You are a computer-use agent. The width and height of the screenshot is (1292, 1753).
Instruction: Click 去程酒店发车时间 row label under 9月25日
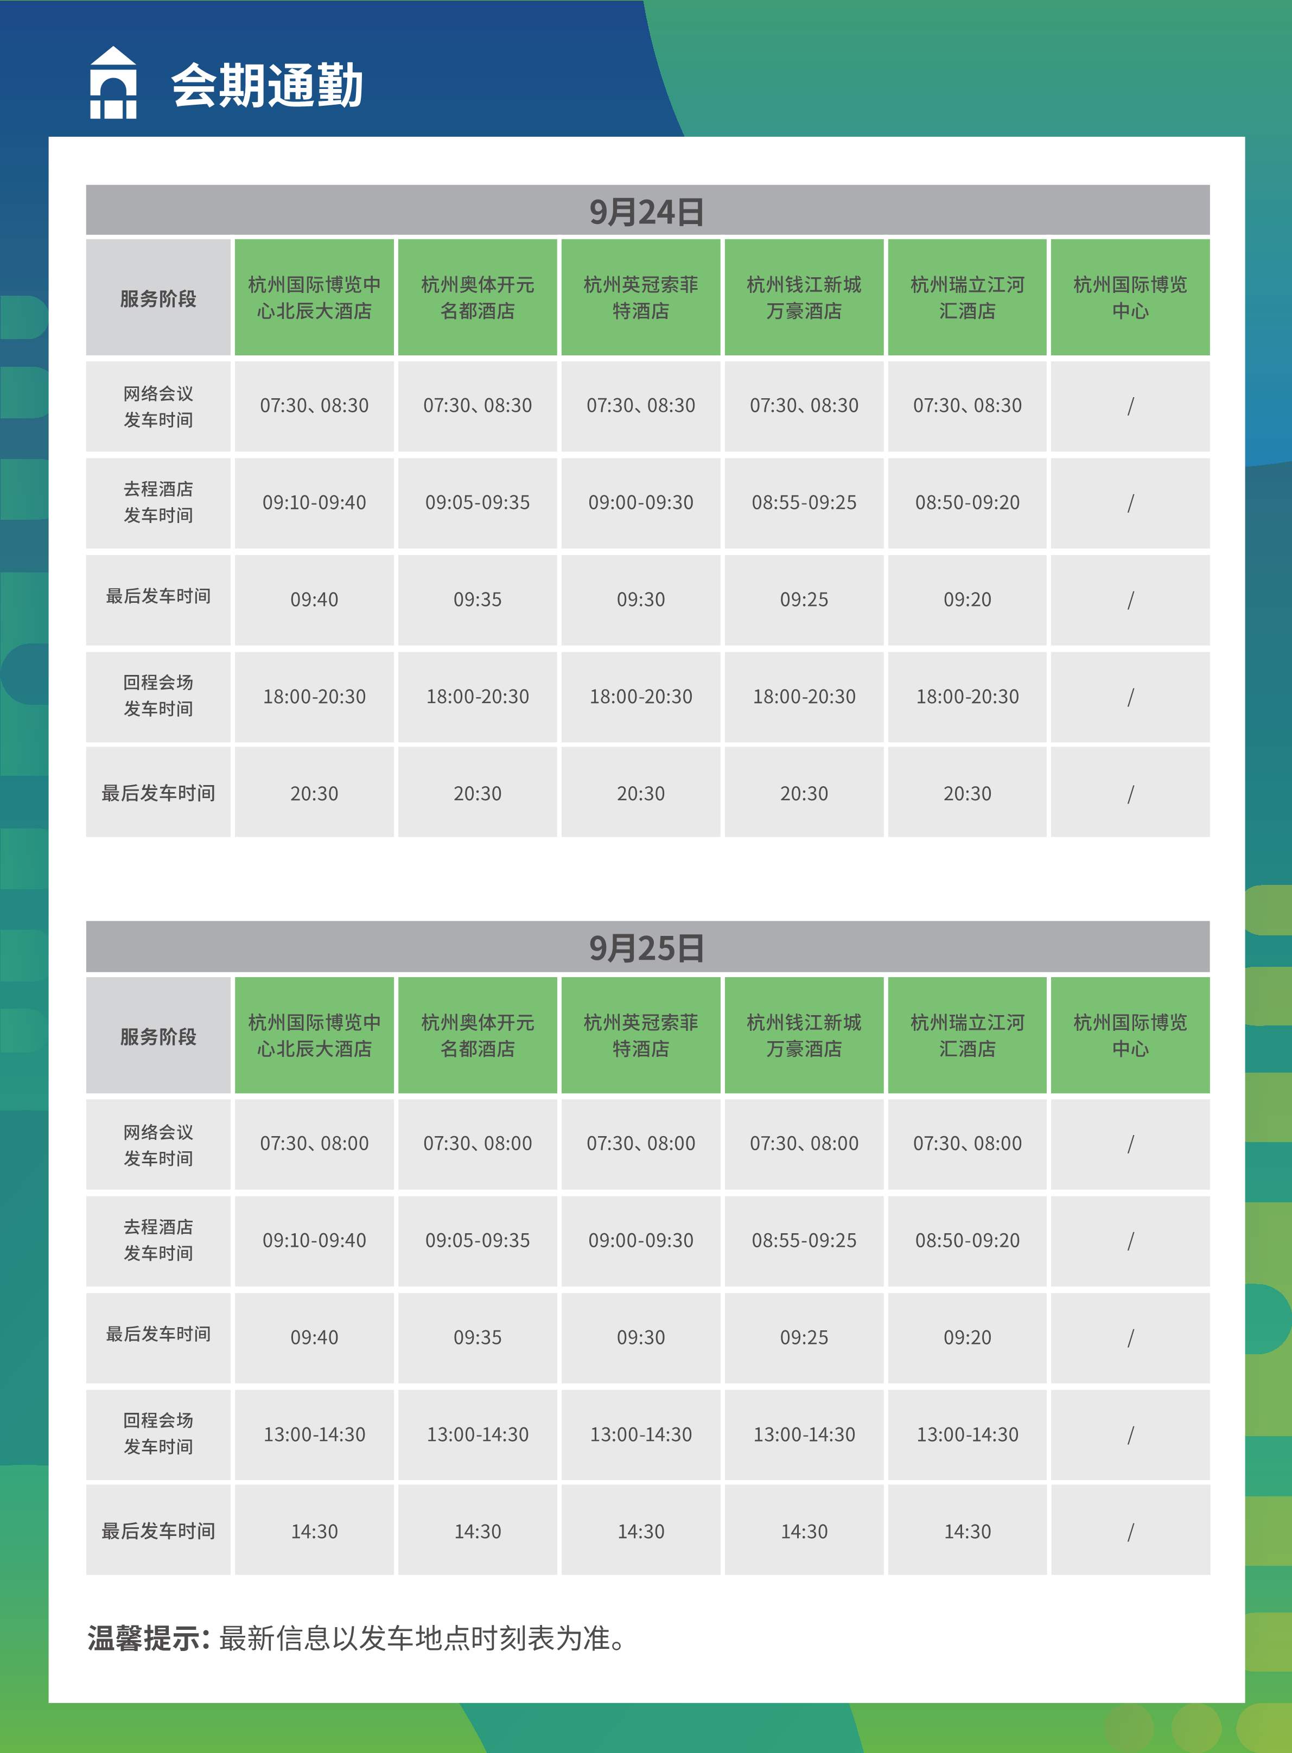tap(158, 1240)
